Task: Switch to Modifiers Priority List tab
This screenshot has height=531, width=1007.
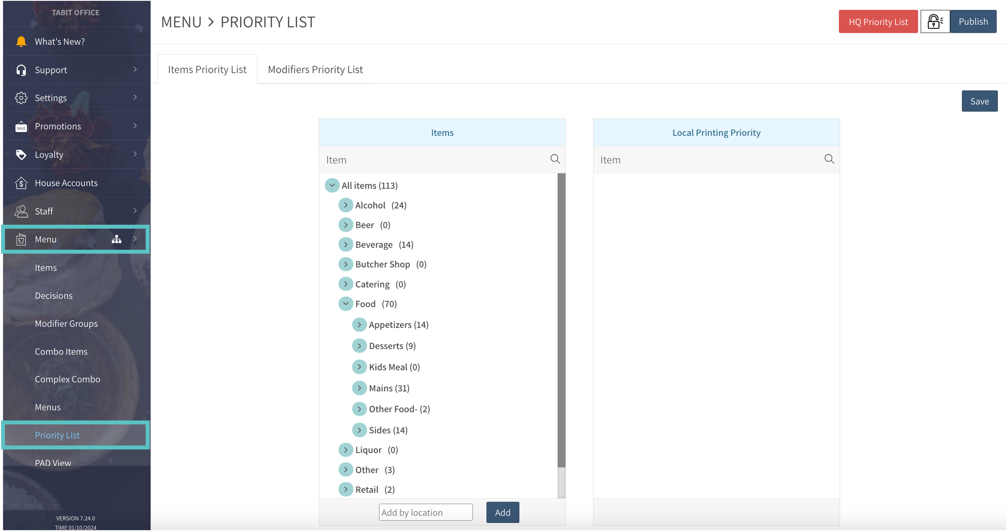Action: click(315, 69)
